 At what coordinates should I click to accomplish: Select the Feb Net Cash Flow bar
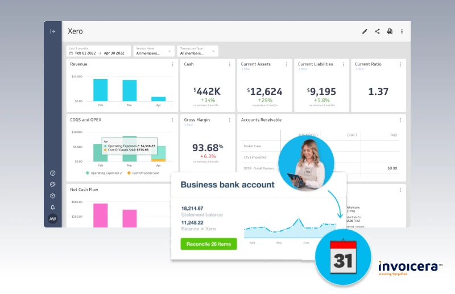coord(101,216)
